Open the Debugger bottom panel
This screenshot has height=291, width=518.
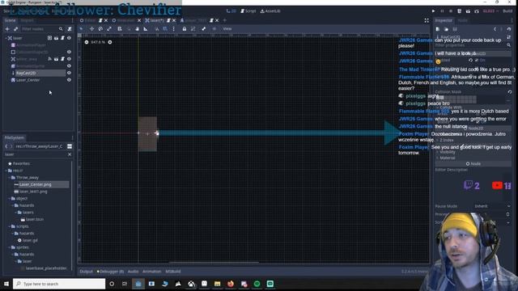[110, 272]
